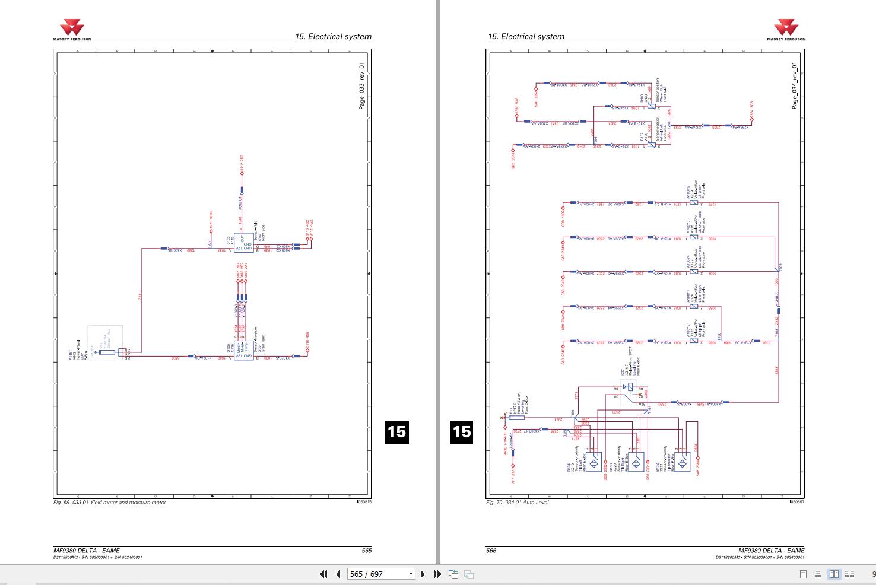Open the page number dropdown arrow

point(411,574)
